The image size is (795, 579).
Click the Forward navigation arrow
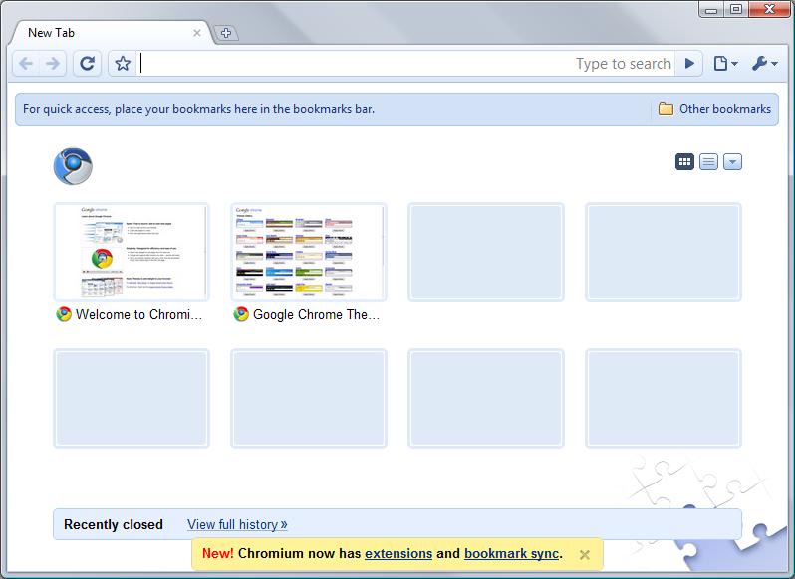(54, 64)
